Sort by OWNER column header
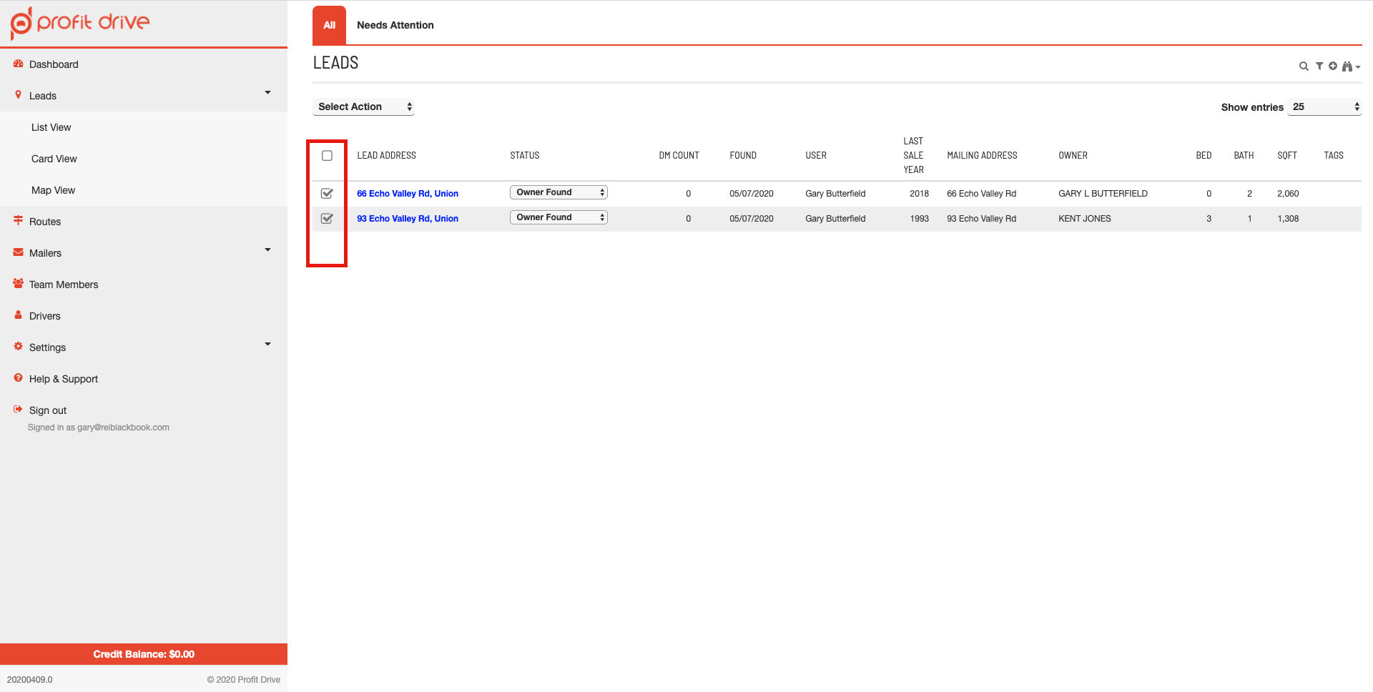Image resolution: width=1373 pixels, height=692 pixels. click(1073, 155)
